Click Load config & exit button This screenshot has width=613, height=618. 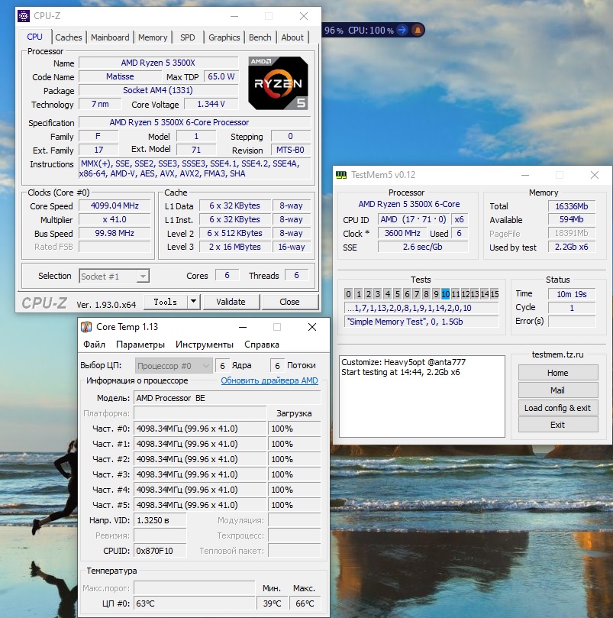pyautogui.click(x=558, y=408)
